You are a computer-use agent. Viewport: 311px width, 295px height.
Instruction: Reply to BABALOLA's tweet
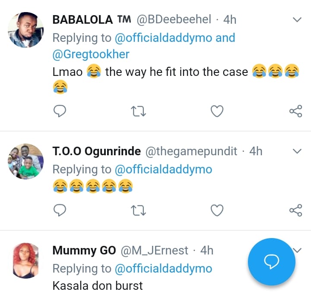tap(60, 111)
